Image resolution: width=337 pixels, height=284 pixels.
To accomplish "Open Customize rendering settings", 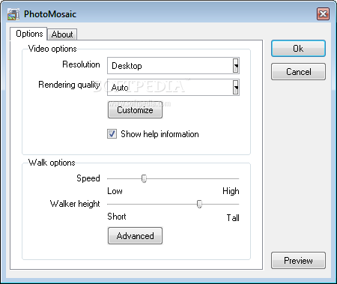I will click(x=135, y=110).
